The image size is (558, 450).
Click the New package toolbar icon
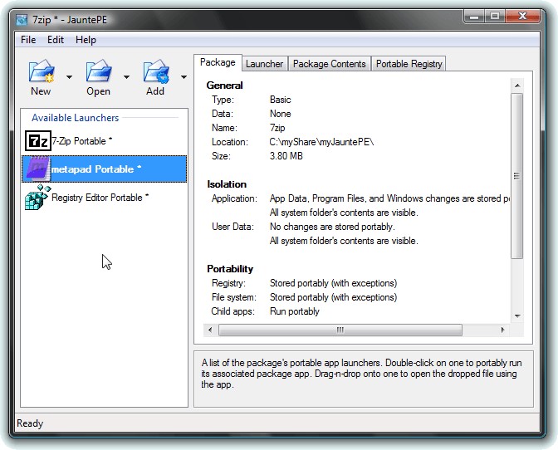click(41, 72)
